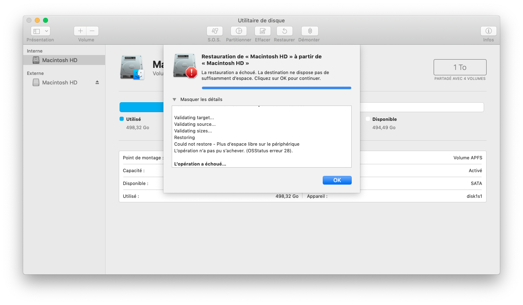The height and width of the screenshot is (305, 523).
Task: Click the 'Could not restore' log line
Action: click(x=237, y=144)
